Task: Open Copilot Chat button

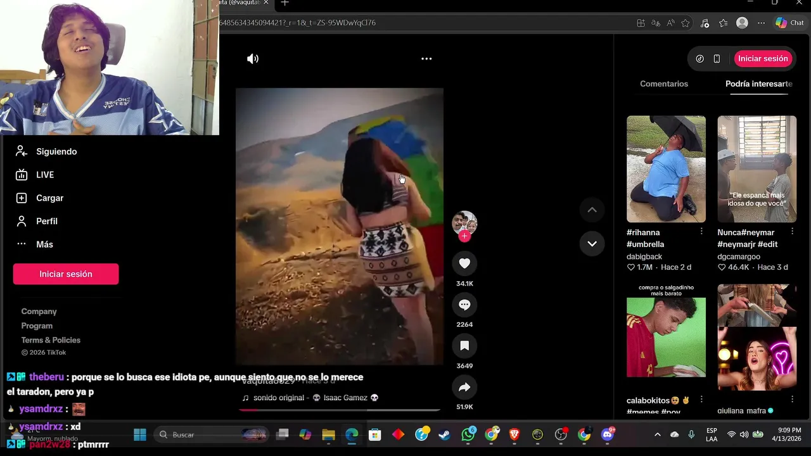Action: [789, 23]
